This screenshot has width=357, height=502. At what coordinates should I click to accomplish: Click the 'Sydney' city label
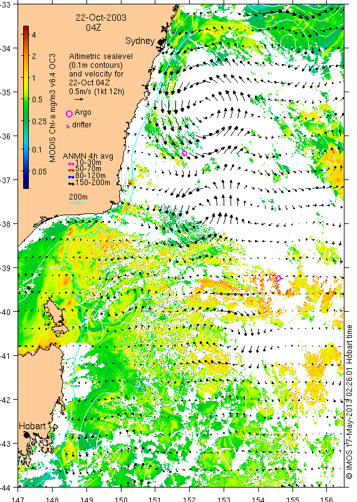[x=140, y=41]
